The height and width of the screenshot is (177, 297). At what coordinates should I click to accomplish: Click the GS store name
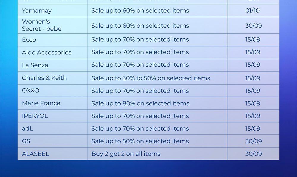point(26,141)
